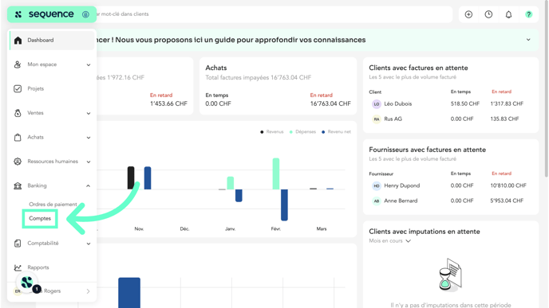The width and height of the screenshot is (549, 308).
Task: Click 5'953.04 CHF for Anne Bernard
Action: 507,201
